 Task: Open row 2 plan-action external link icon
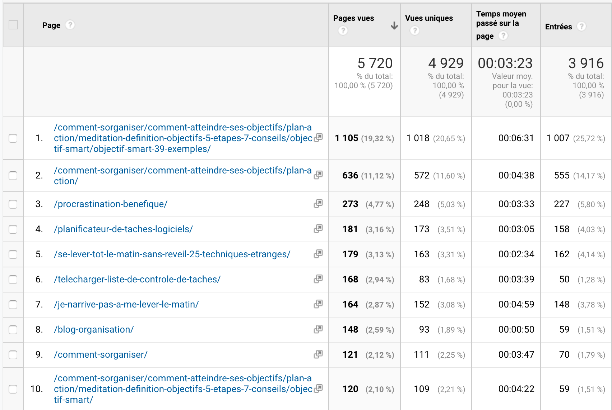coord(318,175)
